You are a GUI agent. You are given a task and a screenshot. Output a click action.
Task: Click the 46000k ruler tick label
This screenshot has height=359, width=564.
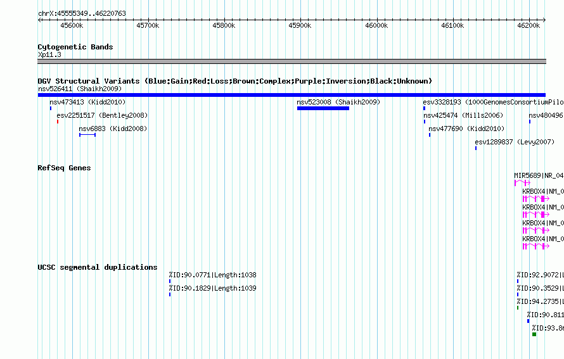pos(376,25)
